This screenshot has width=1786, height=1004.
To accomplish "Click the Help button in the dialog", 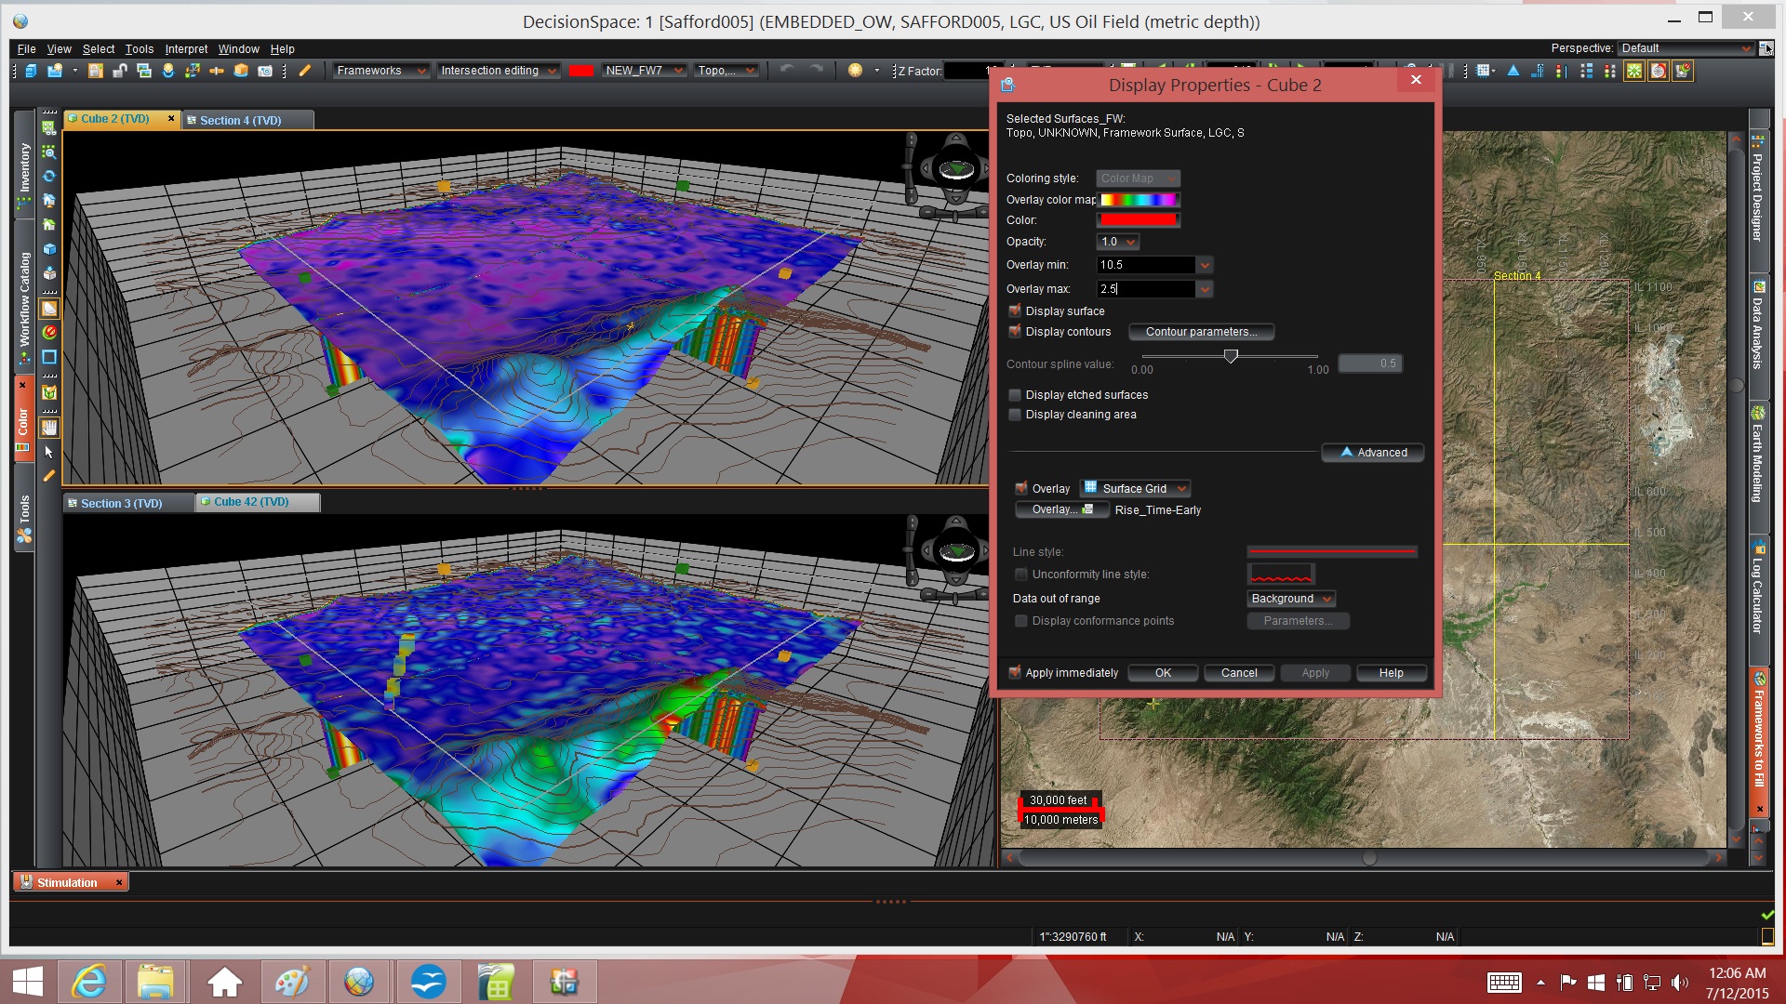I will tap(1391, 673).
